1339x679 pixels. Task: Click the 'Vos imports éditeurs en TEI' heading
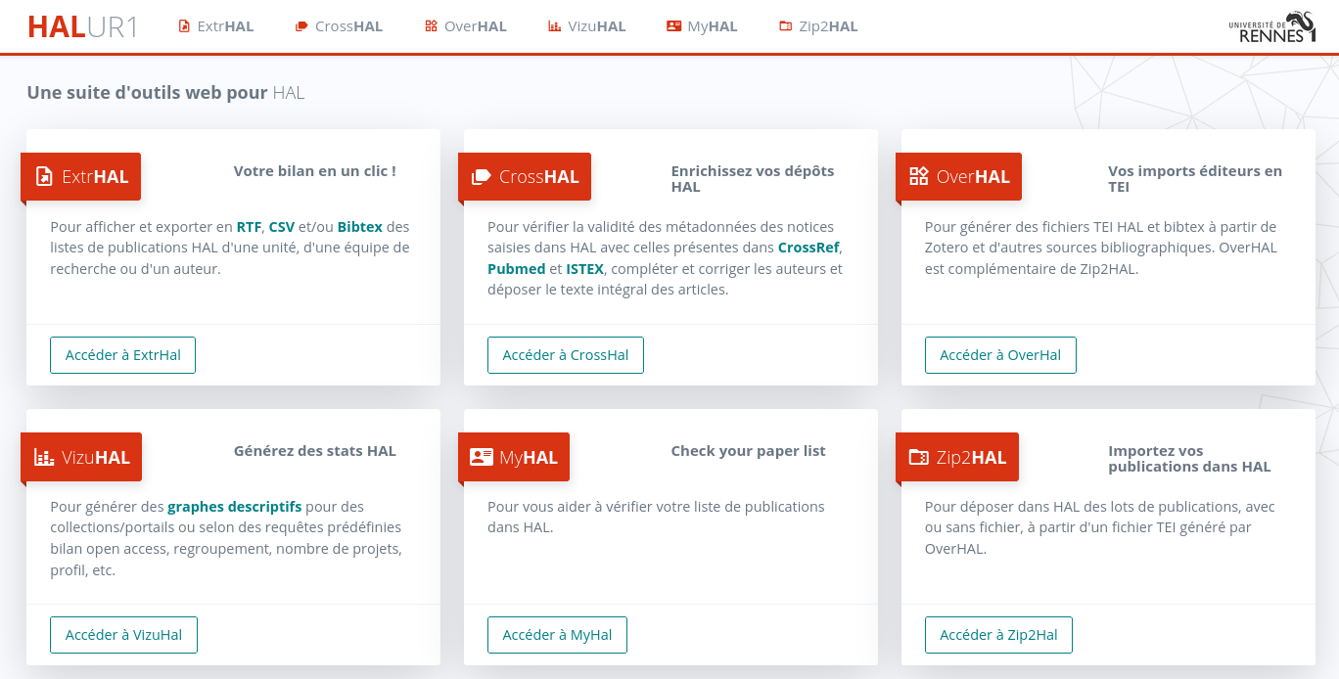pos(1195,179)
